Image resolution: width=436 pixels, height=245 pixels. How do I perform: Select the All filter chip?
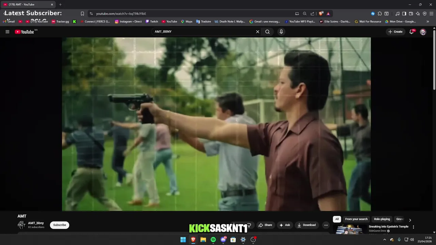point(337,219)
